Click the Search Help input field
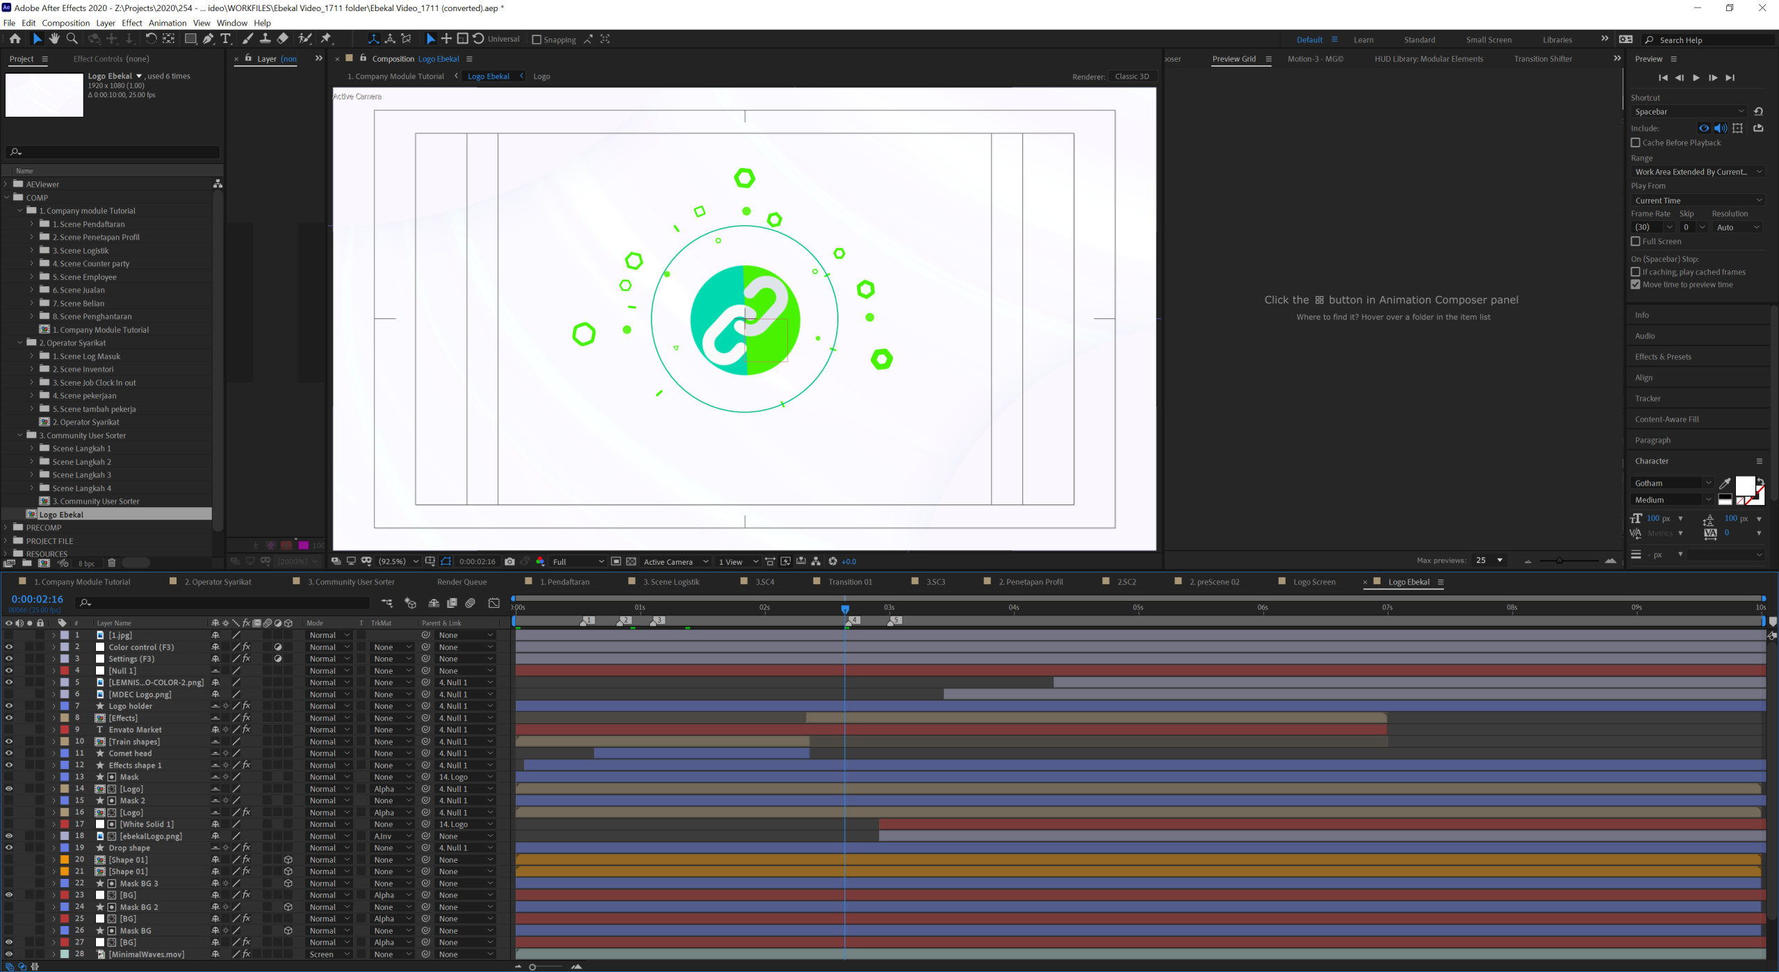This screenshot has height=972, width=1779. (x=1710, y=40)
